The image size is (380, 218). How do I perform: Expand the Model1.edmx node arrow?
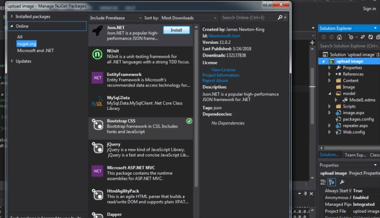(336, 100)
